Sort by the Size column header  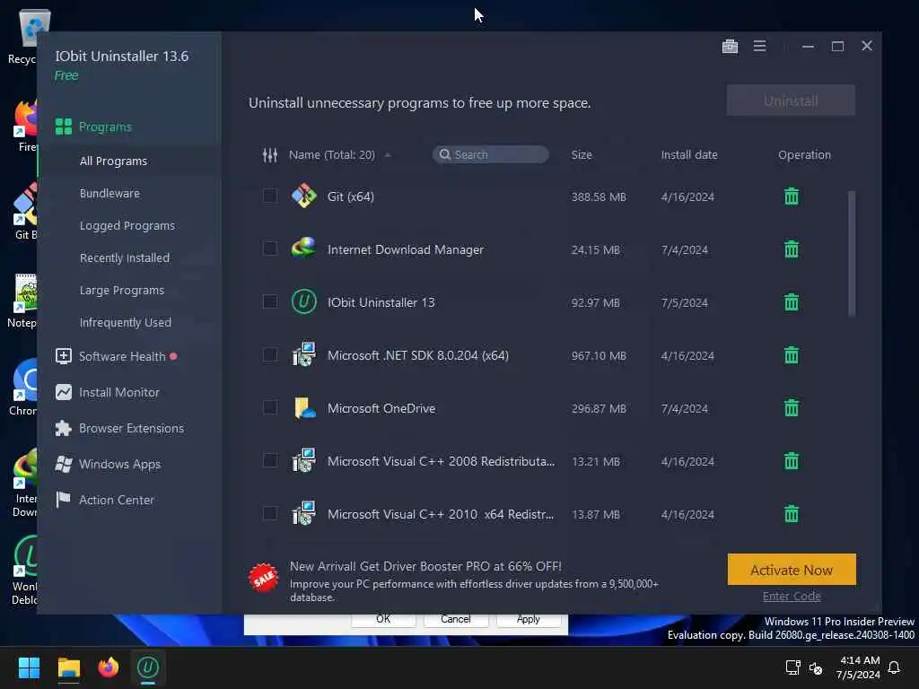[x=582, y=154]
